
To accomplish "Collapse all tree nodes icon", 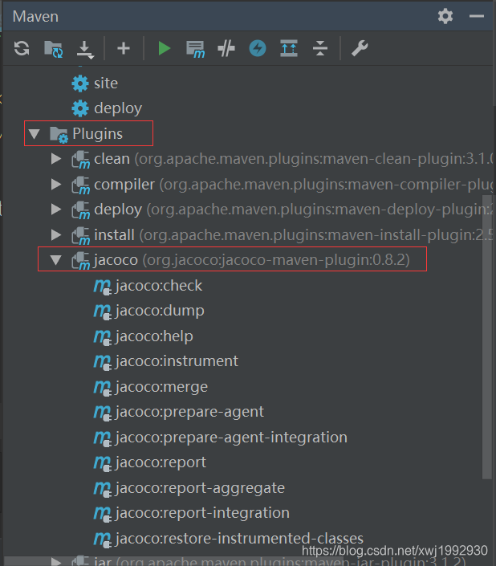I will [320, 48].
